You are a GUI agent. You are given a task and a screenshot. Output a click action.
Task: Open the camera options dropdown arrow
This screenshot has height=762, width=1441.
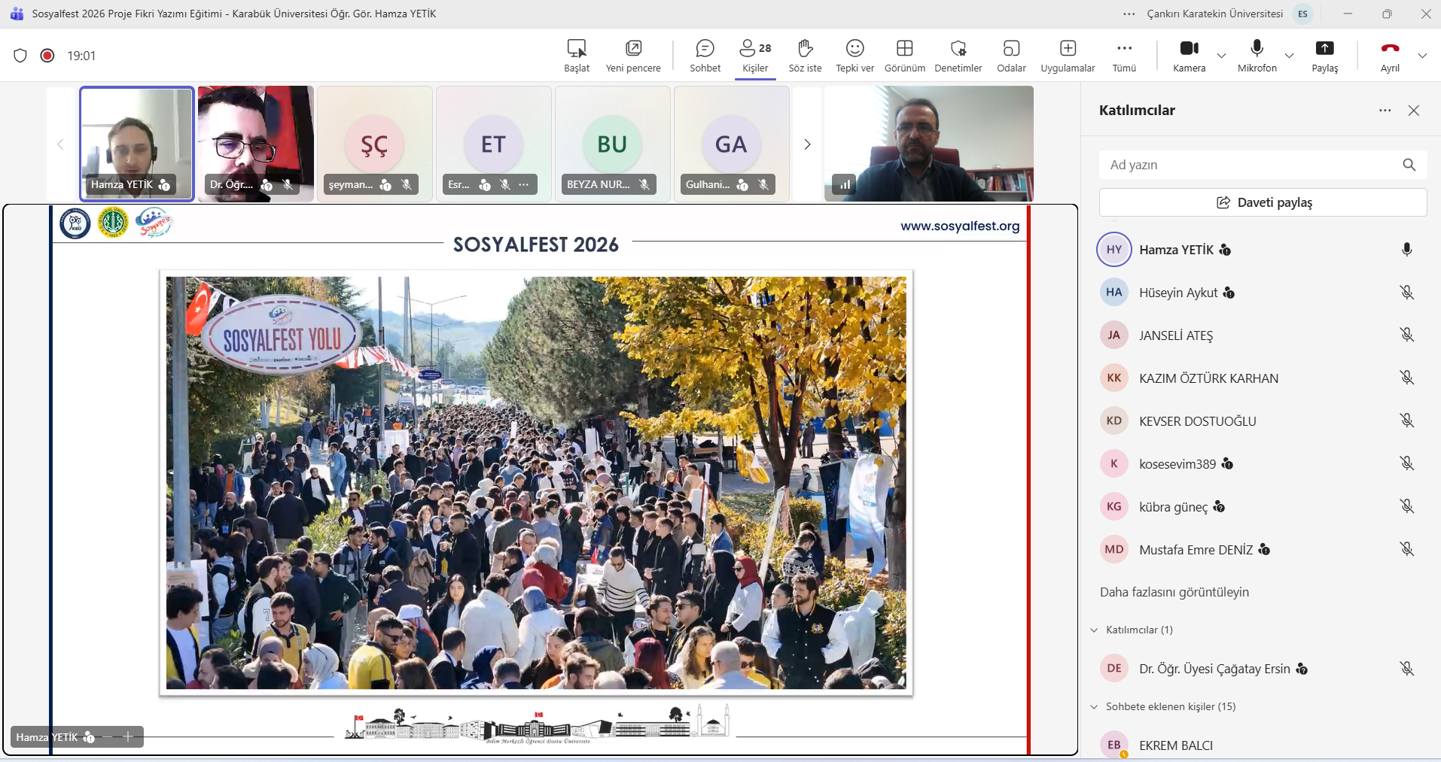[x=1221, y=56]
